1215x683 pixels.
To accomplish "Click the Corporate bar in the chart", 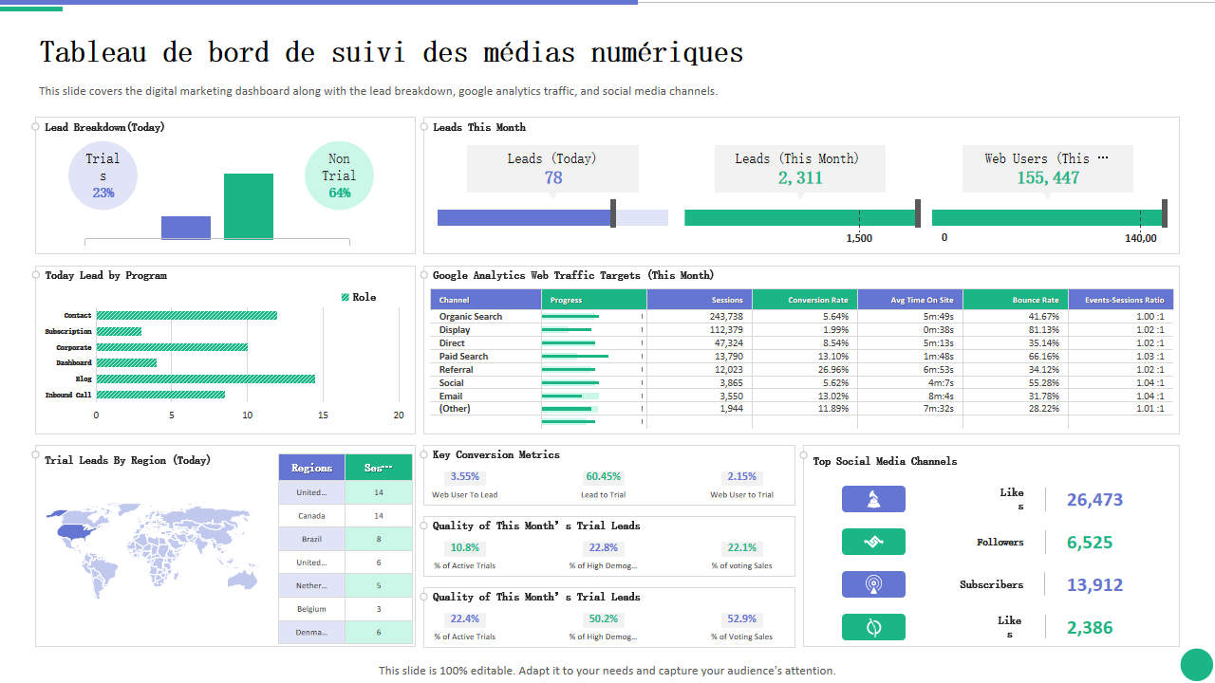I will [172, 347].
